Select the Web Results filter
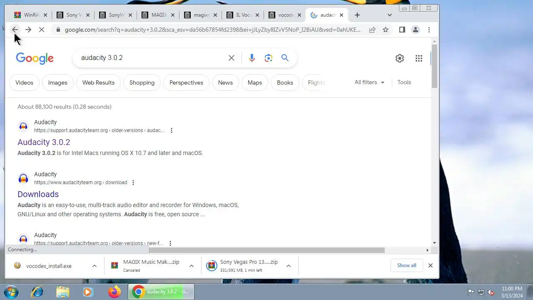The height and width of the screenshot is (300, 533). [98, 82]
